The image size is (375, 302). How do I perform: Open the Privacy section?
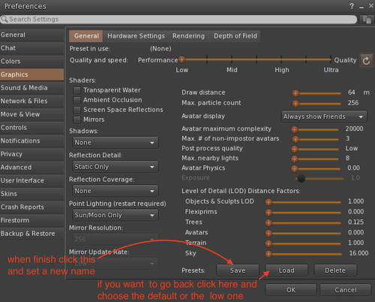click(x=31, y=154)
